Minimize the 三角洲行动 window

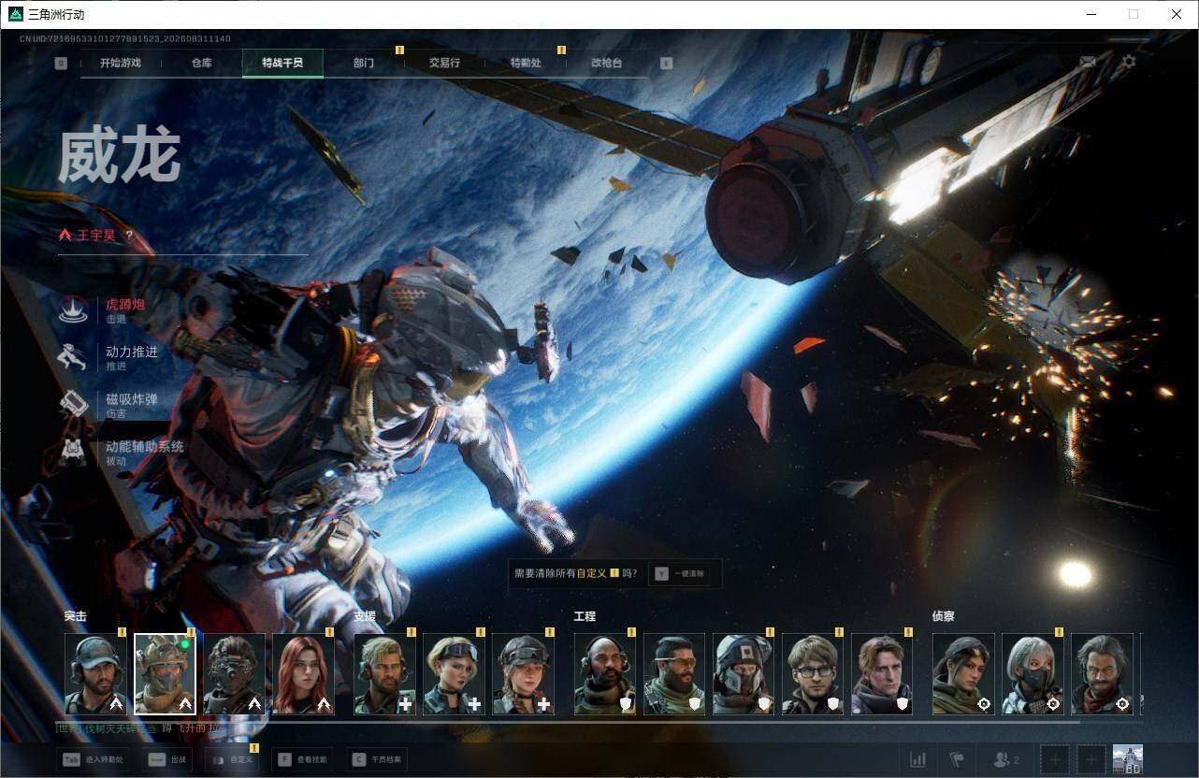pyautogui.click(x=1091, y=14)
